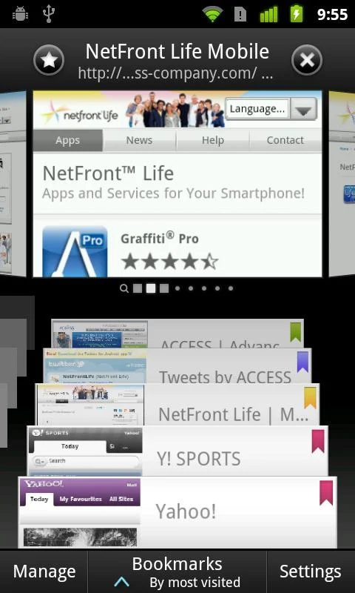Tap the NetFront Life bookmark thumbnail

click(90, 405)
